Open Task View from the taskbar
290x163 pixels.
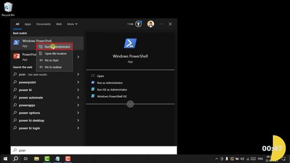(26, 159)
